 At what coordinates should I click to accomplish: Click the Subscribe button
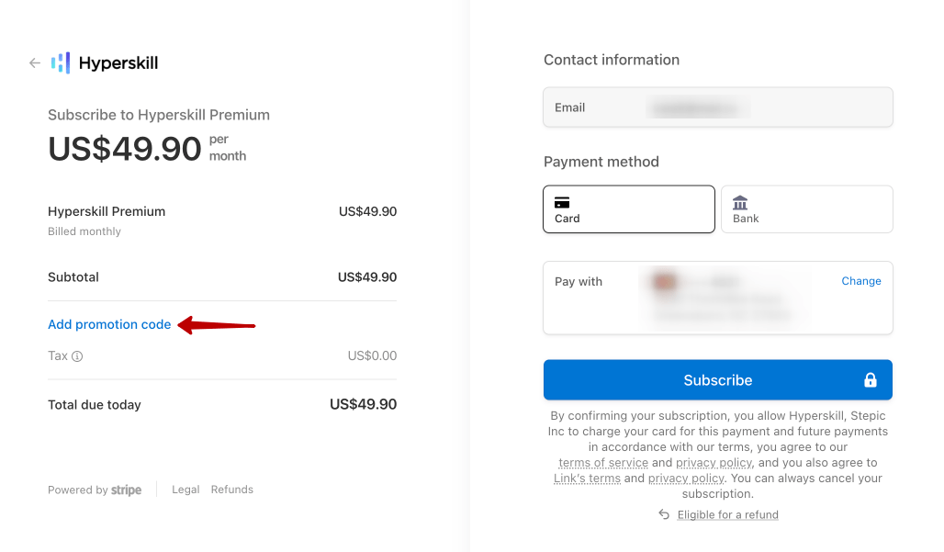(718, 379)
